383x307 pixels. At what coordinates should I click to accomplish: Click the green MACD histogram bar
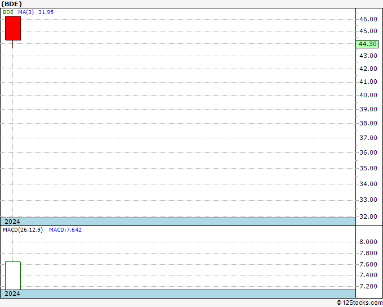(x=13, y=276)
